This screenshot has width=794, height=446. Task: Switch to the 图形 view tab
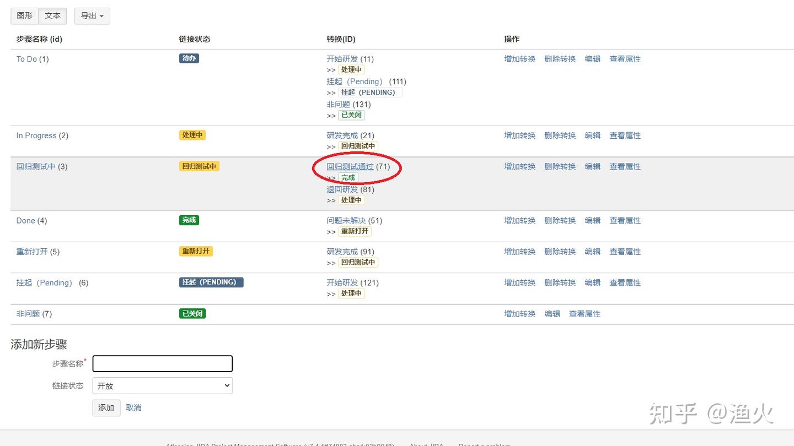coord(25,16)
